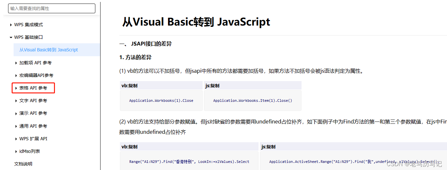447x170 pixels.
Task: Copy the js Workbooks.Item(1).Close() sample
Action: click(x=215, y=86)
